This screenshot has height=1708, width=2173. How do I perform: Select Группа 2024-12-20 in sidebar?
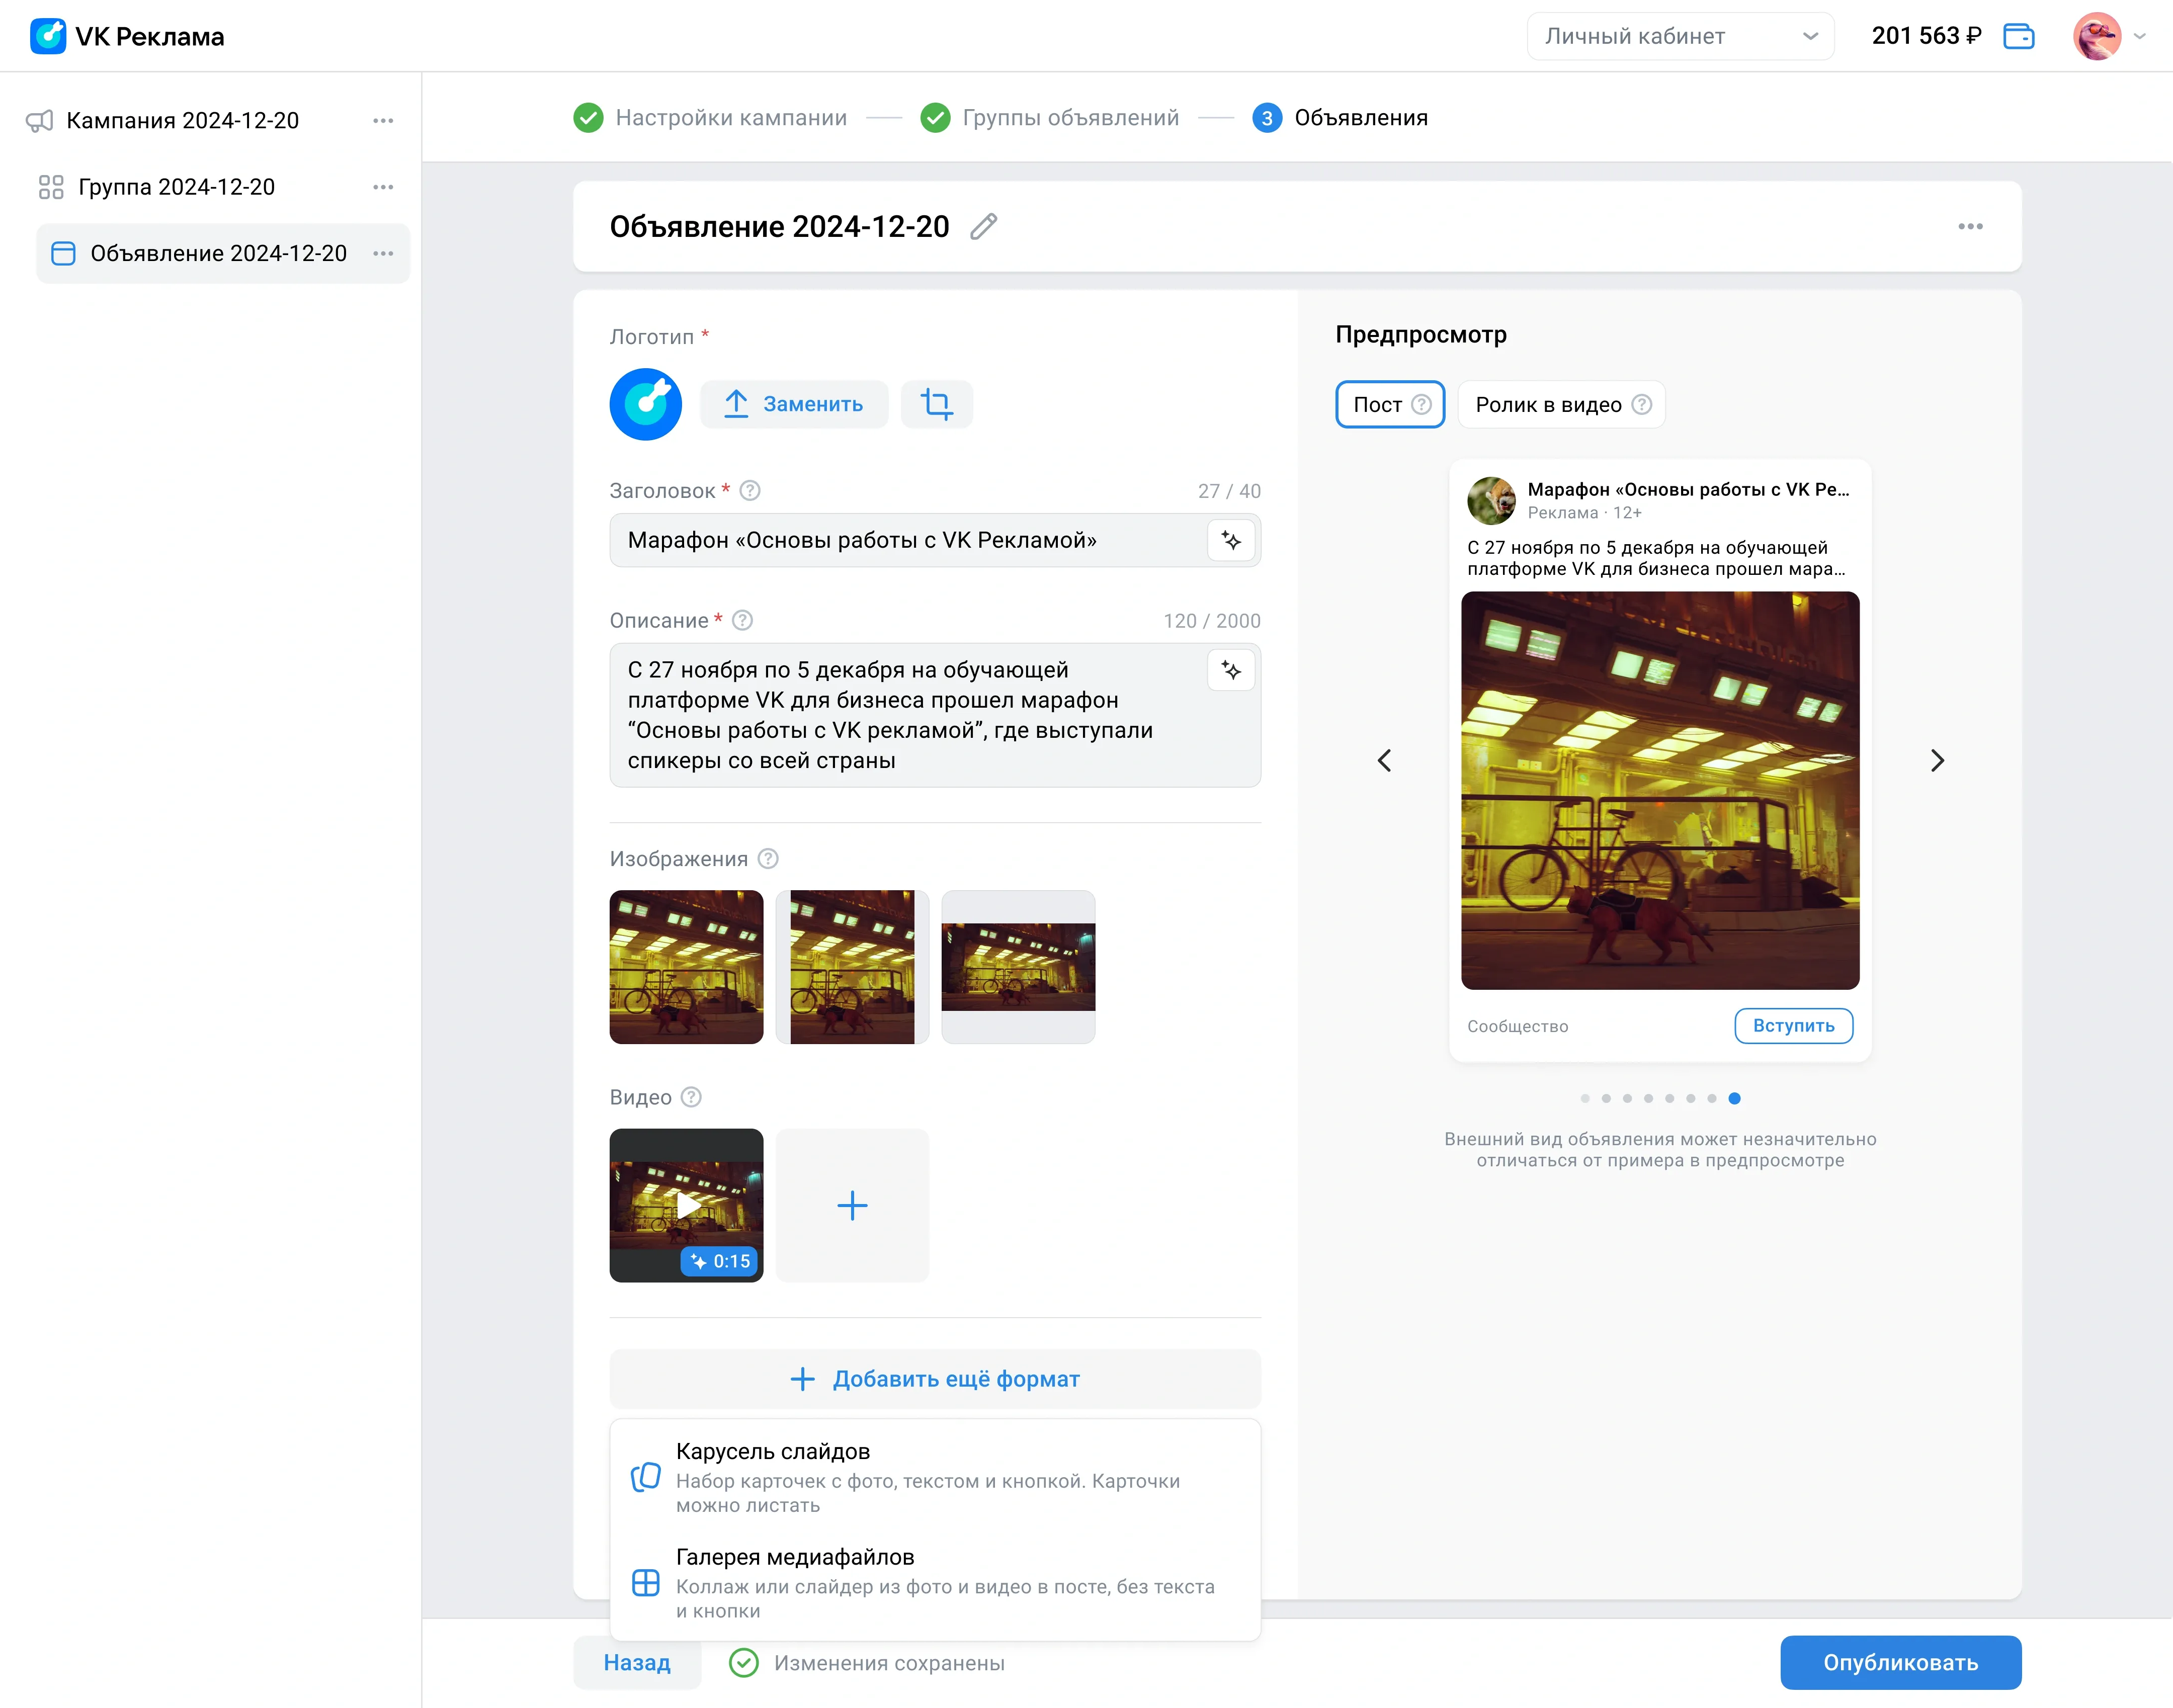177,187
